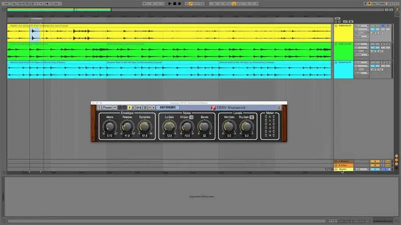This screenshot has height=225, width=401.
Task: Click the plugin help question mark button
Action: [x=99, y=107]
